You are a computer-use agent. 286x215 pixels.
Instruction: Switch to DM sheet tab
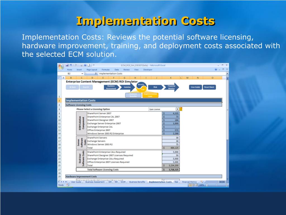(110, 182)
